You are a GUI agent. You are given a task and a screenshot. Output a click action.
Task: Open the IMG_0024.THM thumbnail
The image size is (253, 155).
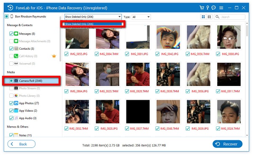coord(229,112)
